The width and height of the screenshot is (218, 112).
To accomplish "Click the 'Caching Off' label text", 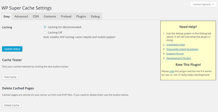I will click(x=55, y=32).
